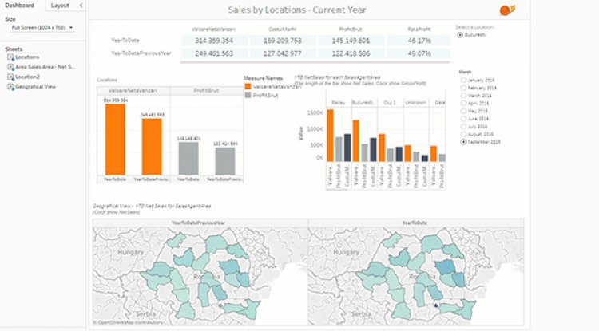Screen dimensions: 599x331
Task: Select the Area Sales Area - Net S... sheet
Action: (x=46, y=67)
